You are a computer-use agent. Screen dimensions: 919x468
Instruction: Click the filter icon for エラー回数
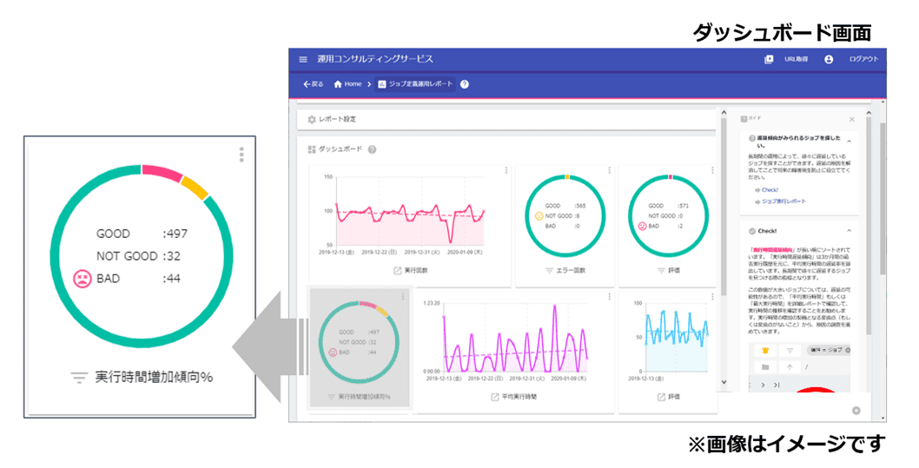pos(549,270)
